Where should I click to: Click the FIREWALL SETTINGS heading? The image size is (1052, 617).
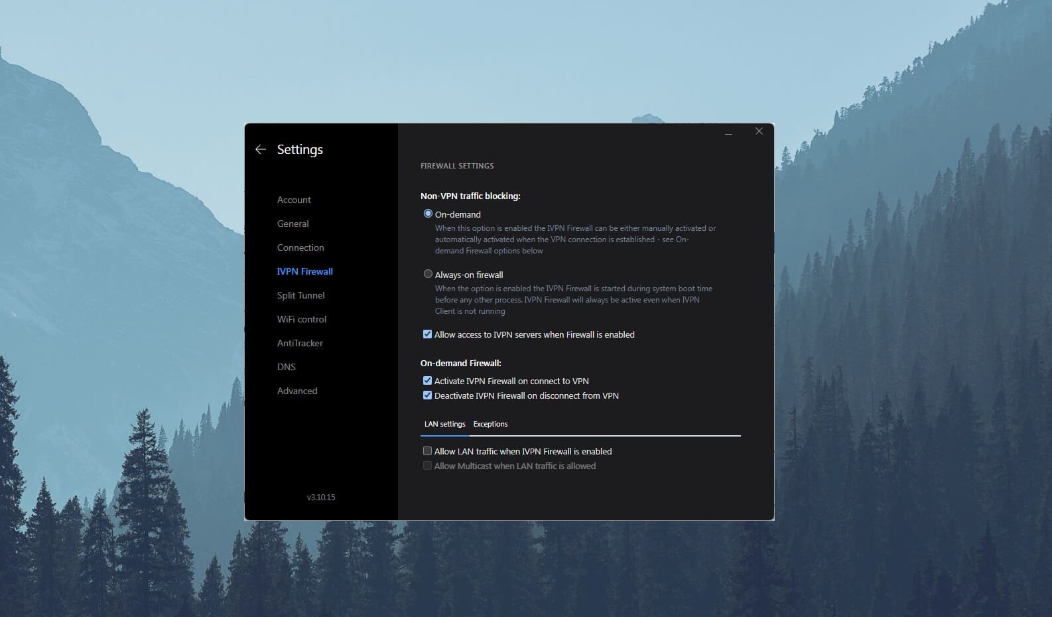click(457, 166)
